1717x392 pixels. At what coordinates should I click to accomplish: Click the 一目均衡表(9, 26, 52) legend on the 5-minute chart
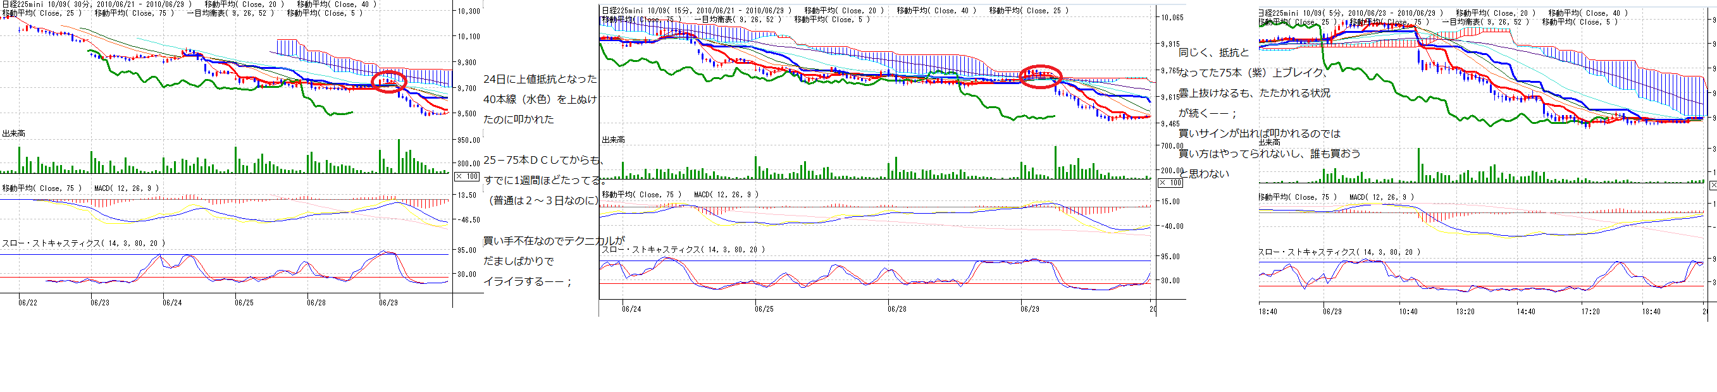(1484, 22)
